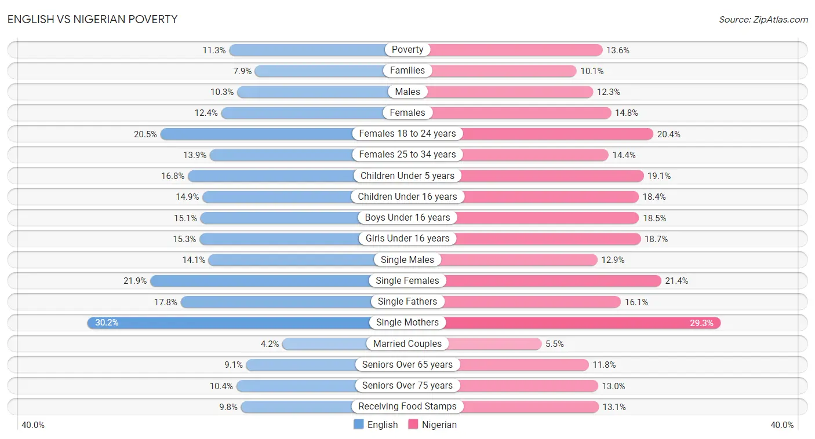Click the Nigerian Single Mothers 29.3% bar
815x439 pixels.
pyautogui.click(x=564, y=323)
